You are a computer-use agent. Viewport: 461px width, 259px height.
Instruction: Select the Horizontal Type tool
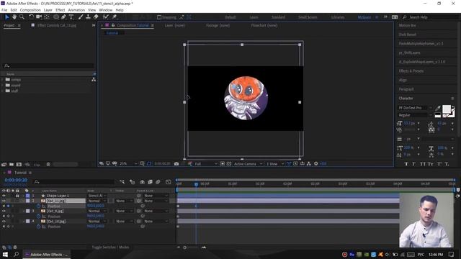(x=71, y=17)
